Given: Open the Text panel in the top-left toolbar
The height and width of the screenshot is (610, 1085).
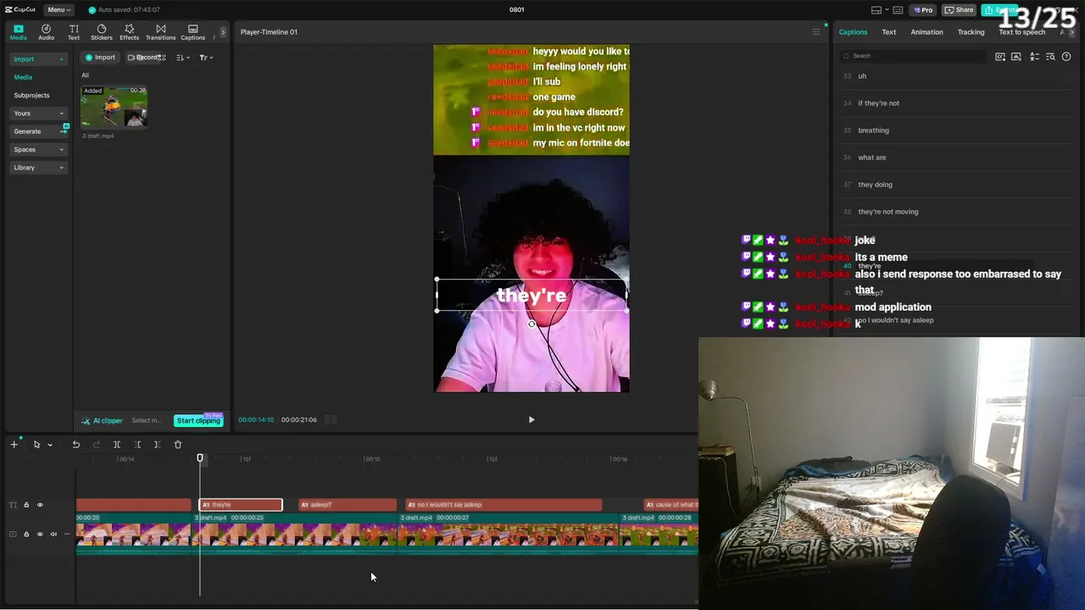Looking at the screenshot, I should (x=74, y=32).
